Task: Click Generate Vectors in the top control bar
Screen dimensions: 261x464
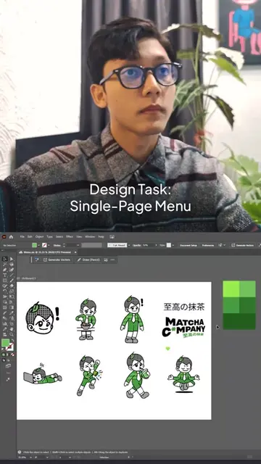Action: (x=243, y=245)
